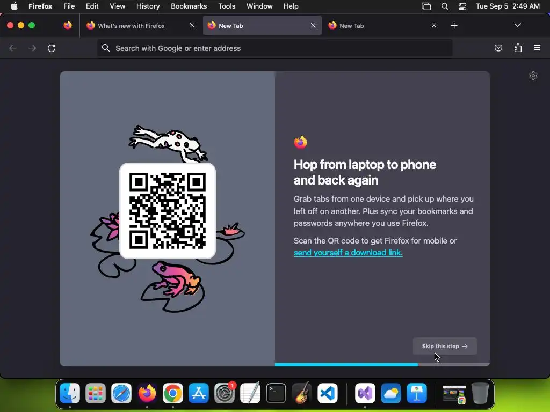Open the Apple menu

[x=14, y=6]
